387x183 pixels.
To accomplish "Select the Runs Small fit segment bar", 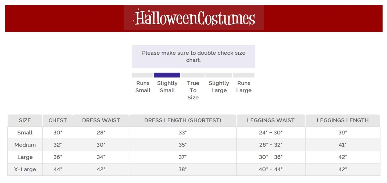I will (x=143, y=75).
